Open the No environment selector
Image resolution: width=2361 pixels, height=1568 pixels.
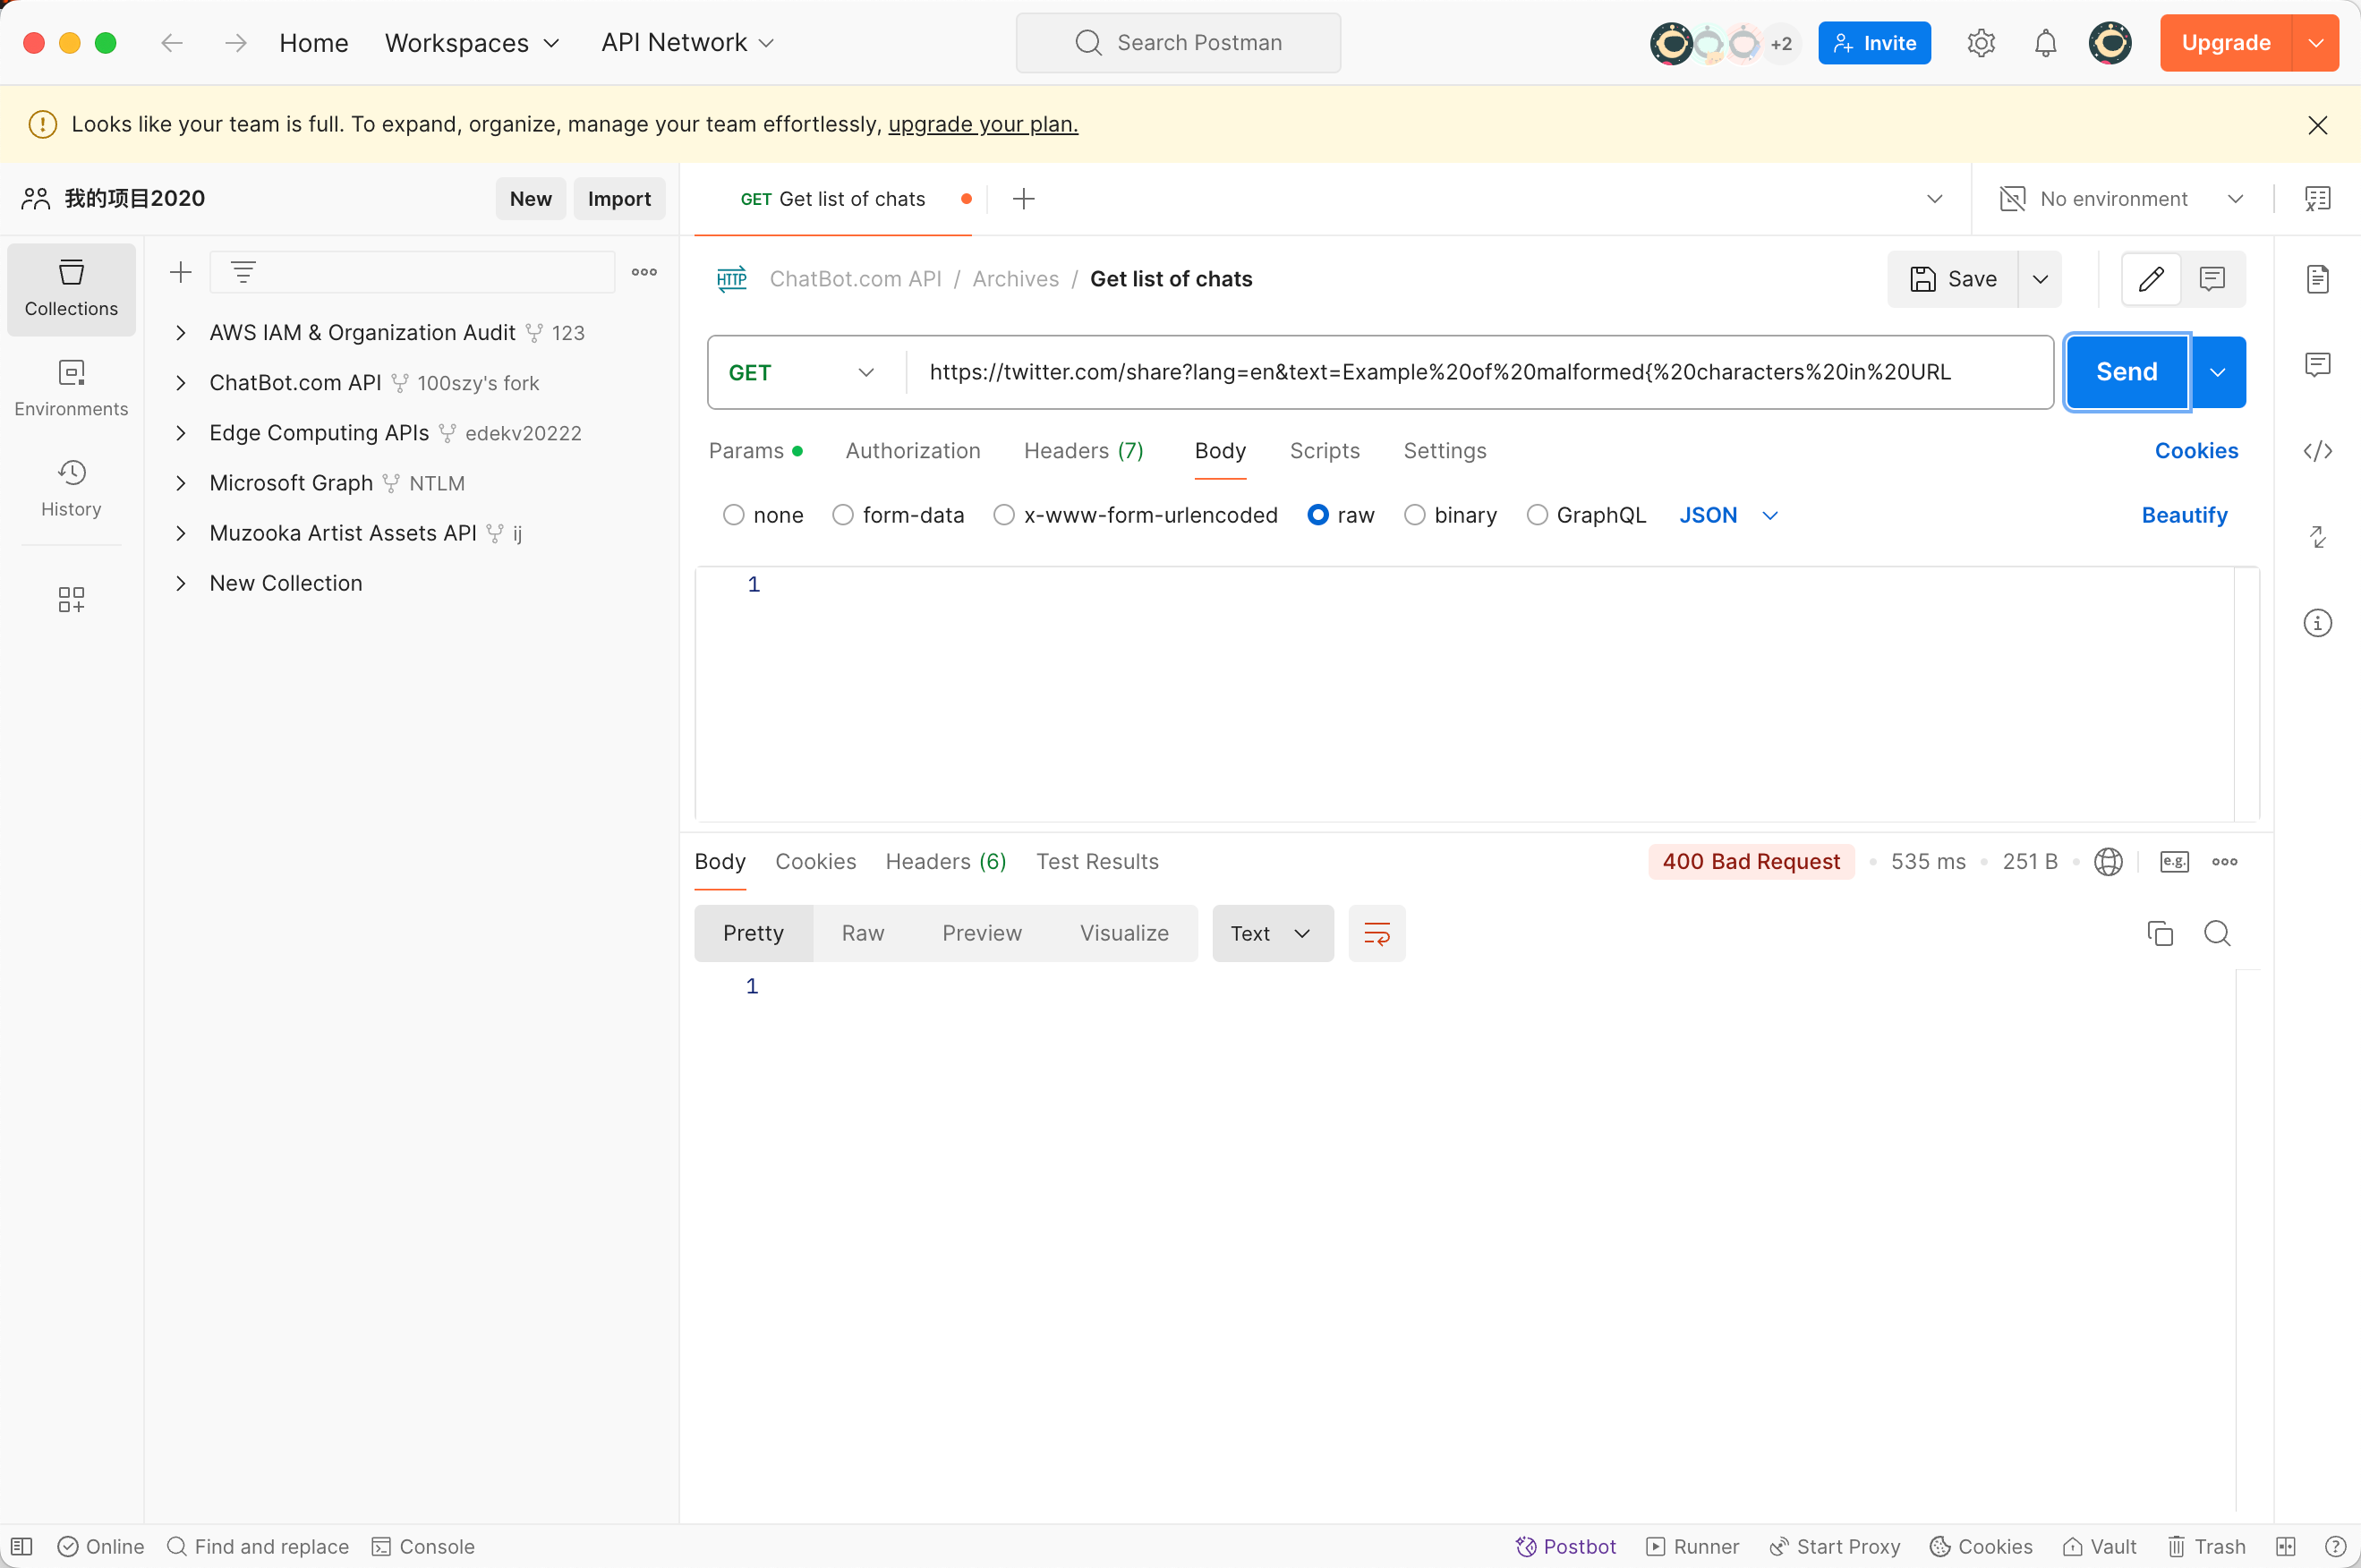(2121, 199)
